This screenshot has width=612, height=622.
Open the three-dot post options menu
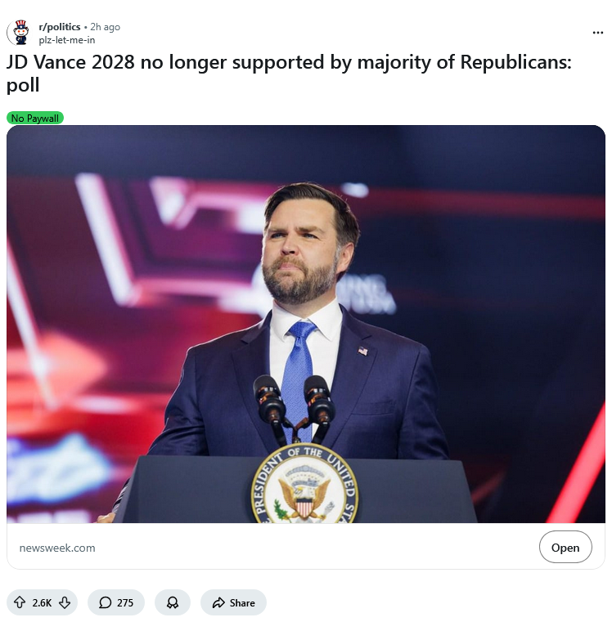tap(597, 33)
